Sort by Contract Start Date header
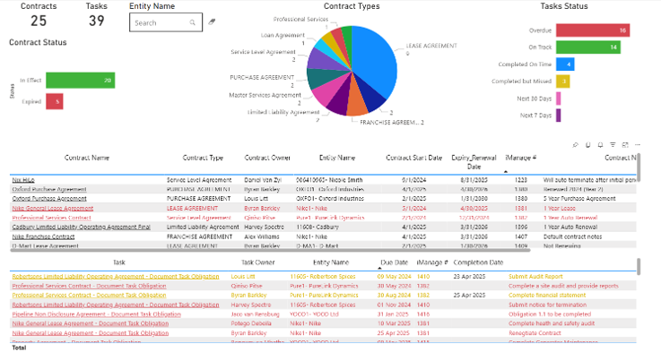The width and height of the screenshot is (661, 352). 414,158
